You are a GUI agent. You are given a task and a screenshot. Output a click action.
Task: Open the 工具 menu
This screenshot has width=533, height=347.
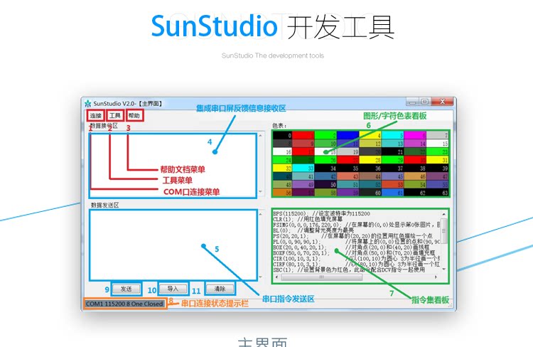[115, 116]
